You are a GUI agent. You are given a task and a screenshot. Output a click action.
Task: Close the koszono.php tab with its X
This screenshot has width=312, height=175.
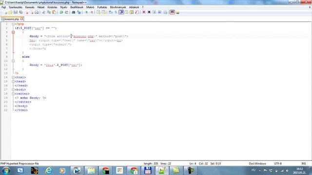(21, 19)
